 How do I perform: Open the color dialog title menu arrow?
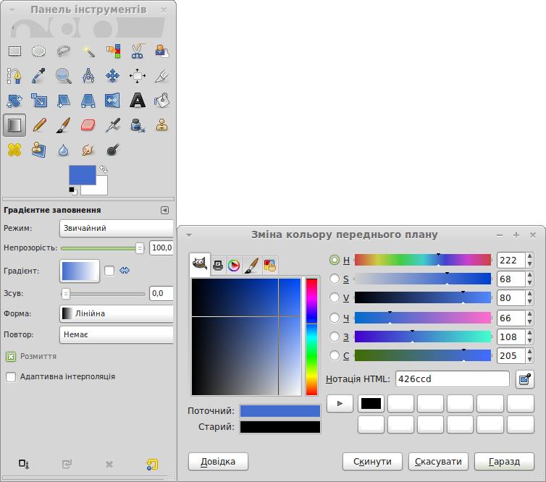[x=189, y=235]
